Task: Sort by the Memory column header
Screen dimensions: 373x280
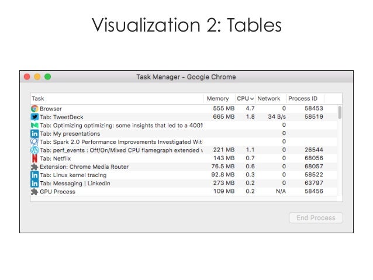Action: 217,99
